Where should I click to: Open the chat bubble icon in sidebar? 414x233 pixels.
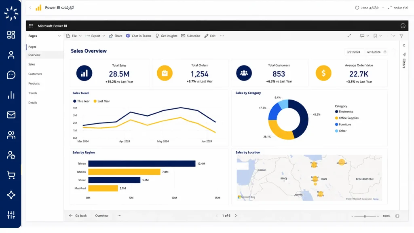[11, 75]
